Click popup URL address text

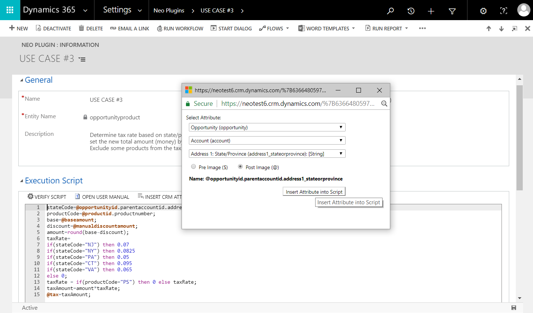tap(298, 104)
